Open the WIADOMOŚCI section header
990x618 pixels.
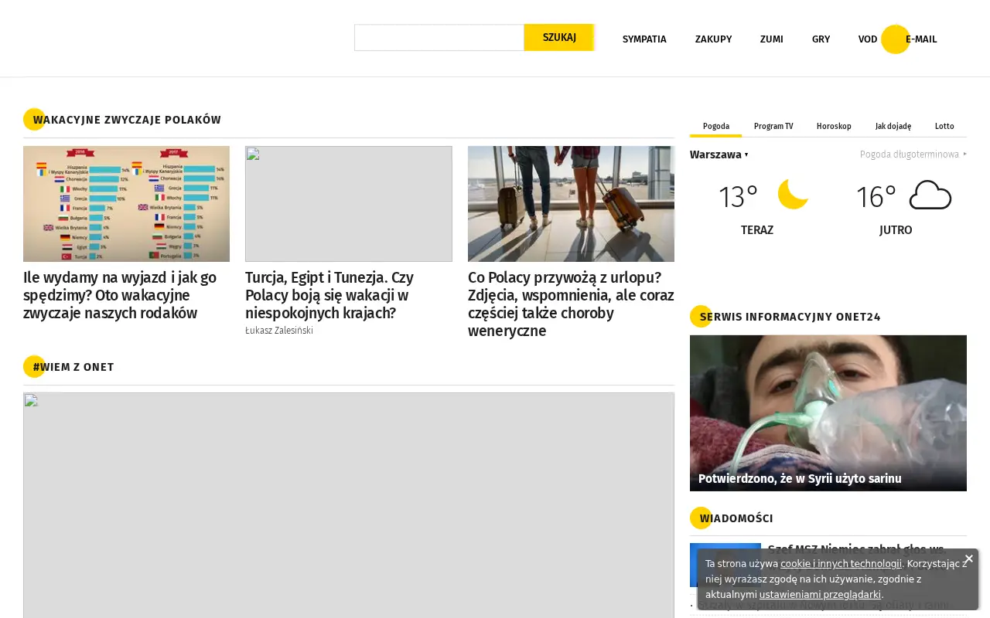coord(736,518)
